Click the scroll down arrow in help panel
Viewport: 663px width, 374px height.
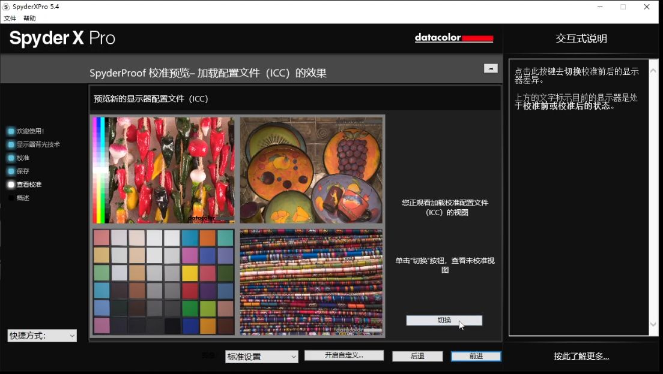tap(654, 325)
